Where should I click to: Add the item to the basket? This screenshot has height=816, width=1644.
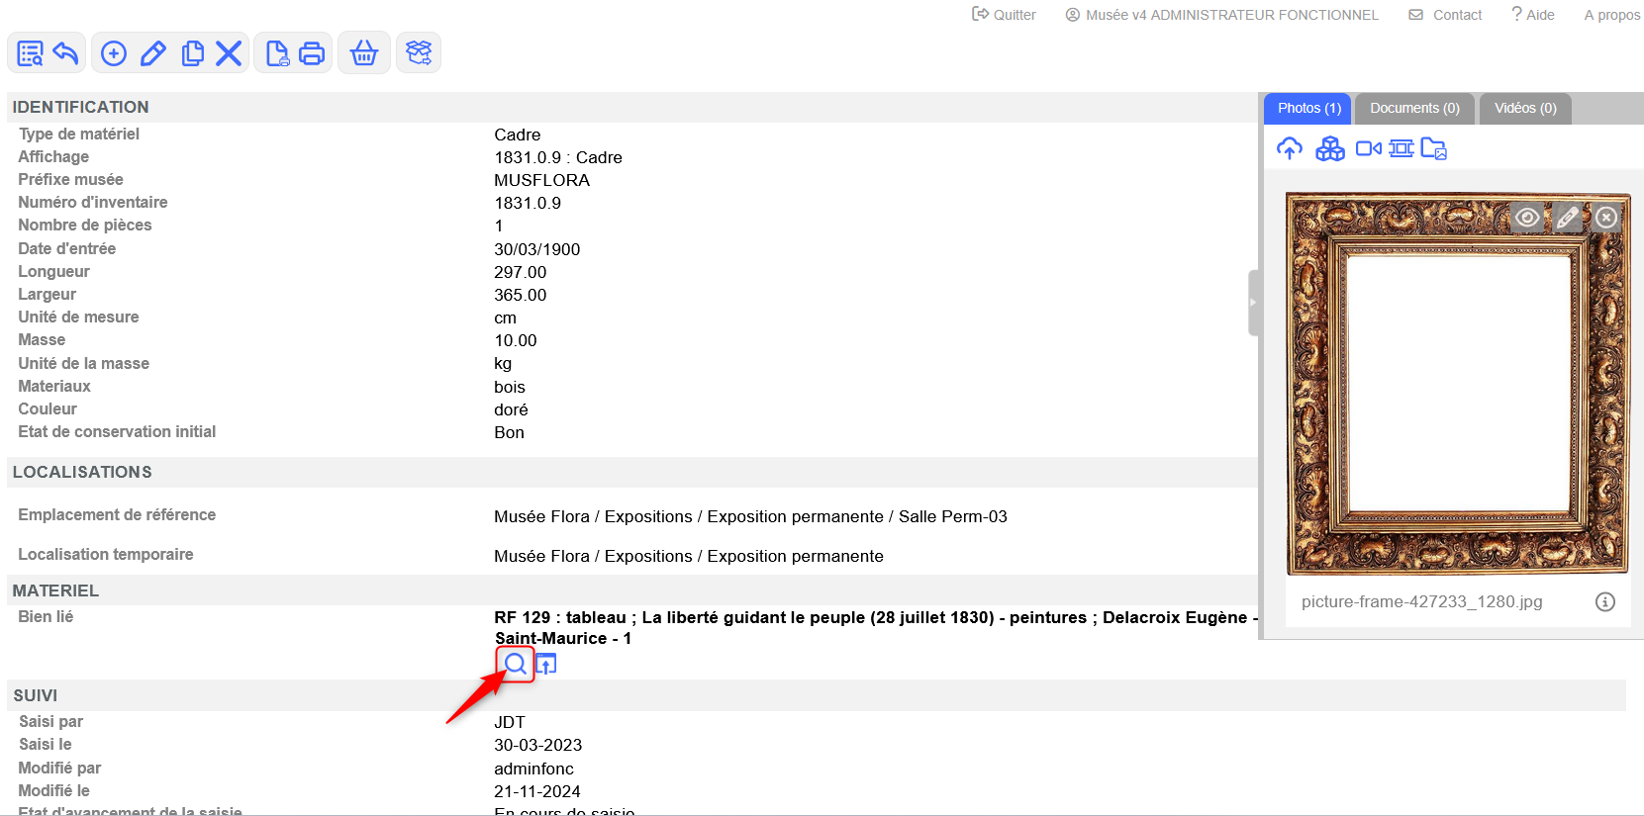point(364,53)
